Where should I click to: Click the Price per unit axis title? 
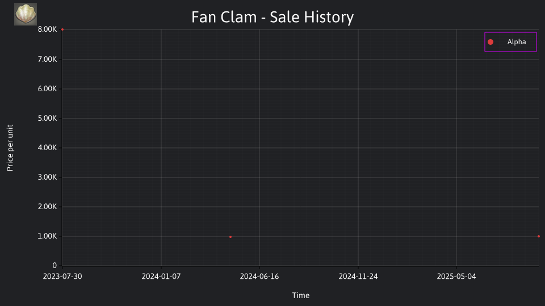point(10,148)
